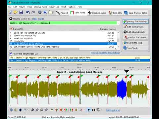The height and width of the screenshot is (119, 159).
Task: Click the zoom in magnifier icon
Action: [32, 110]
